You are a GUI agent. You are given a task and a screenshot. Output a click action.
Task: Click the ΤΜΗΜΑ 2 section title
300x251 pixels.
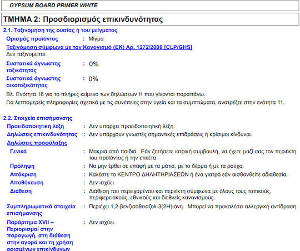tap(83, 19)
